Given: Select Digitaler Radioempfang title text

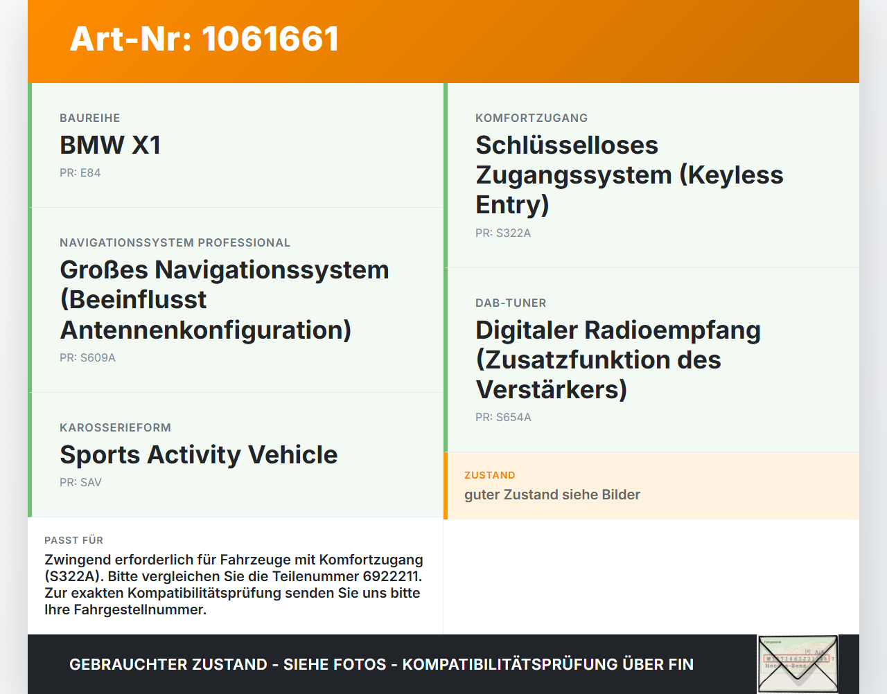Looking at the screenshot, I should (618, 360).
